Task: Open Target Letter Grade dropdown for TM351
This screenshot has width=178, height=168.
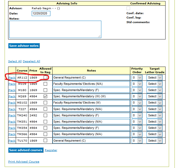Action: pyautogui.click(x=154, y=122)
